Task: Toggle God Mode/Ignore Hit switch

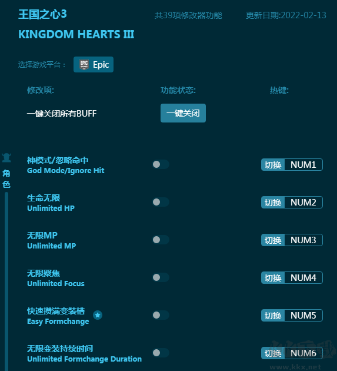Action: pos(161,164)
